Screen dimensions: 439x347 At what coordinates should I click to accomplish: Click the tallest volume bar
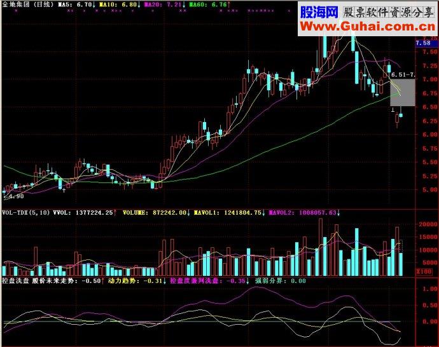tap(321, 247)
